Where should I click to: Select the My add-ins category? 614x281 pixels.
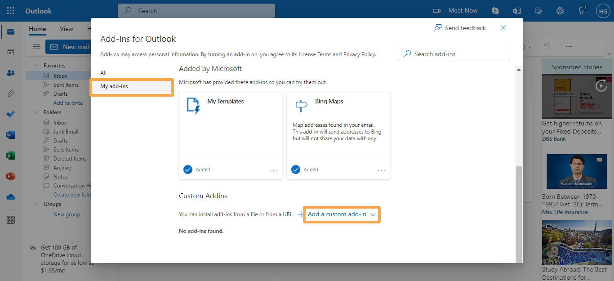(x=132, y=86)
